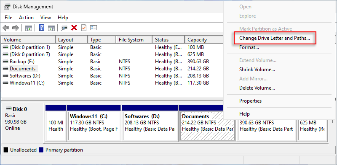The image size is (337, 165).
Task: Click the drive icon beside (Disk 0 partition 1)
Action: coord(6,47)
